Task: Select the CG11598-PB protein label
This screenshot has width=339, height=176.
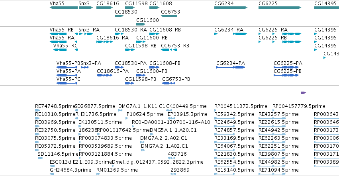Action: [141, 79]
